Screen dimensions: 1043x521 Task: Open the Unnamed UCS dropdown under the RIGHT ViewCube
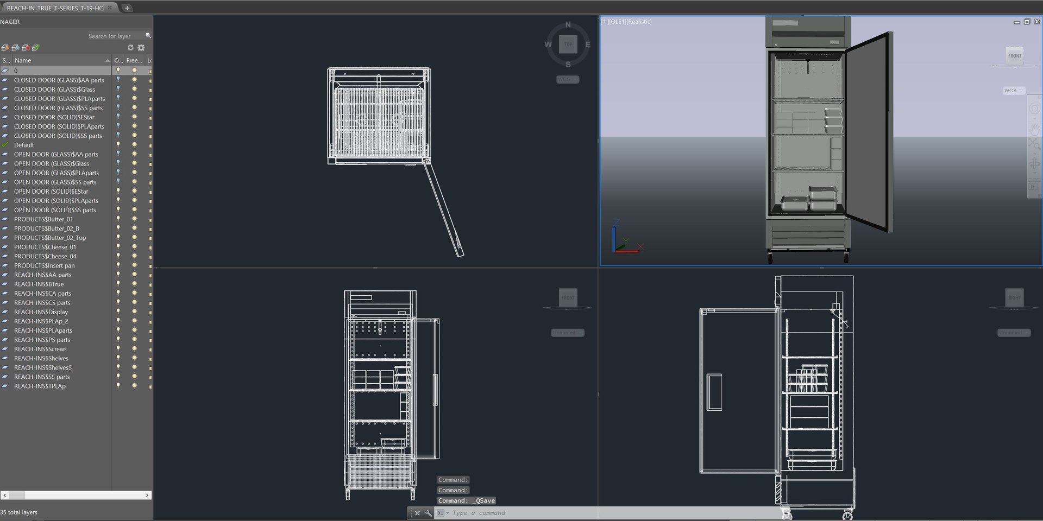click(x=1014, y=333)
